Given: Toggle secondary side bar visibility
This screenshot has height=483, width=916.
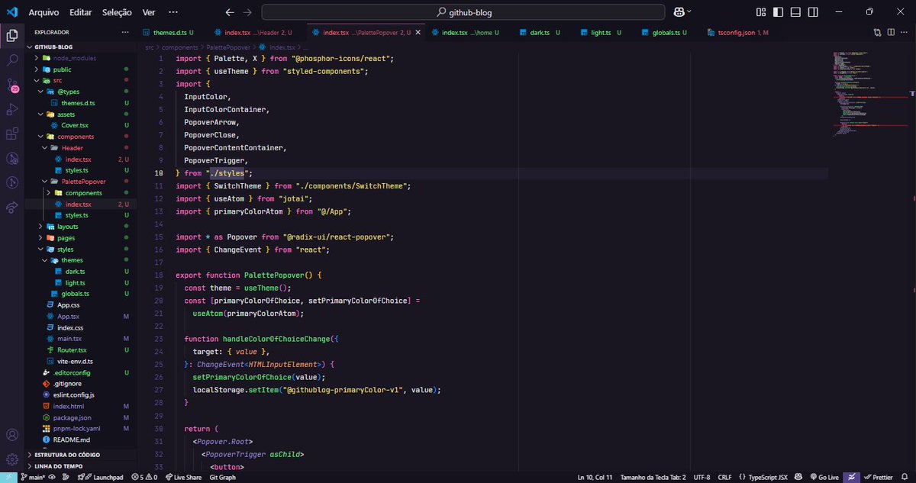Looking at the screenshot, I should pos(813,12).
